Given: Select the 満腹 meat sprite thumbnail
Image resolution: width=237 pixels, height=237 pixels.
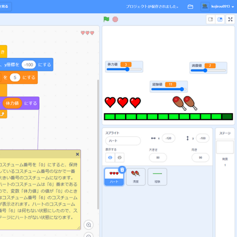Looking at the screenshot, I should coord(136,177).
